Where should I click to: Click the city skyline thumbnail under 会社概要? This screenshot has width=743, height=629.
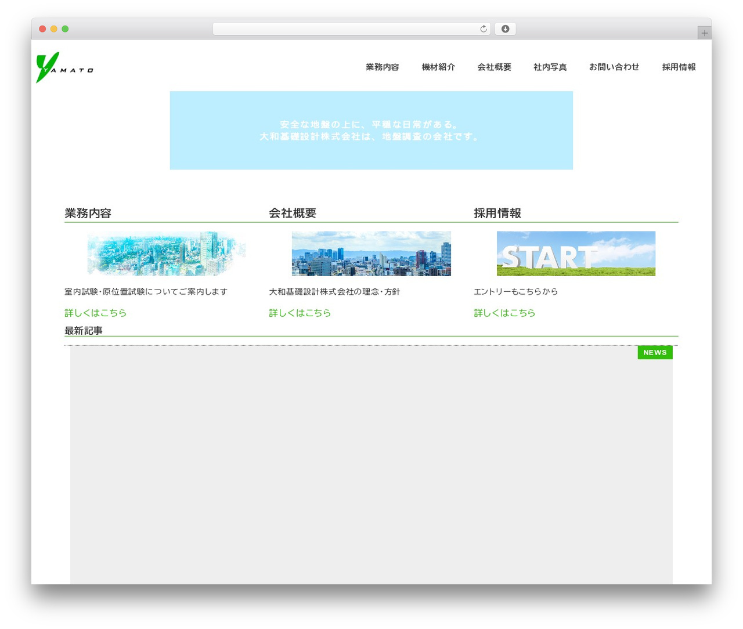click(x=371, y=254)
